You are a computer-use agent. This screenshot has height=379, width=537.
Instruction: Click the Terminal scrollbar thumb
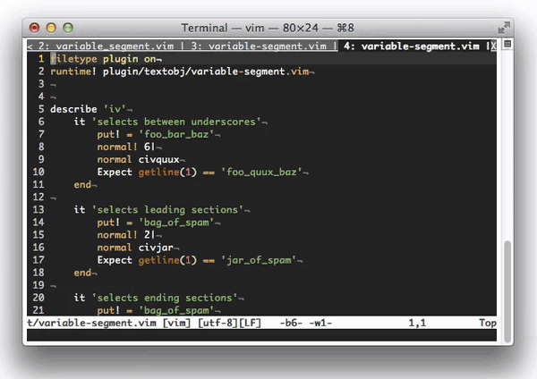pyautogui.click(x=507, y=291)
